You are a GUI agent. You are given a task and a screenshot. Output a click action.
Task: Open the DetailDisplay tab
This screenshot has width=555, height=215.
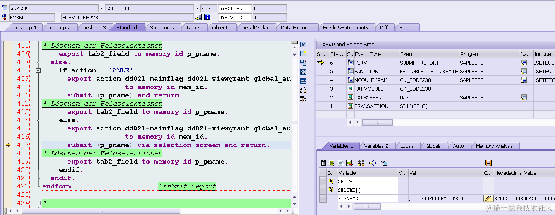click(255, 27)
